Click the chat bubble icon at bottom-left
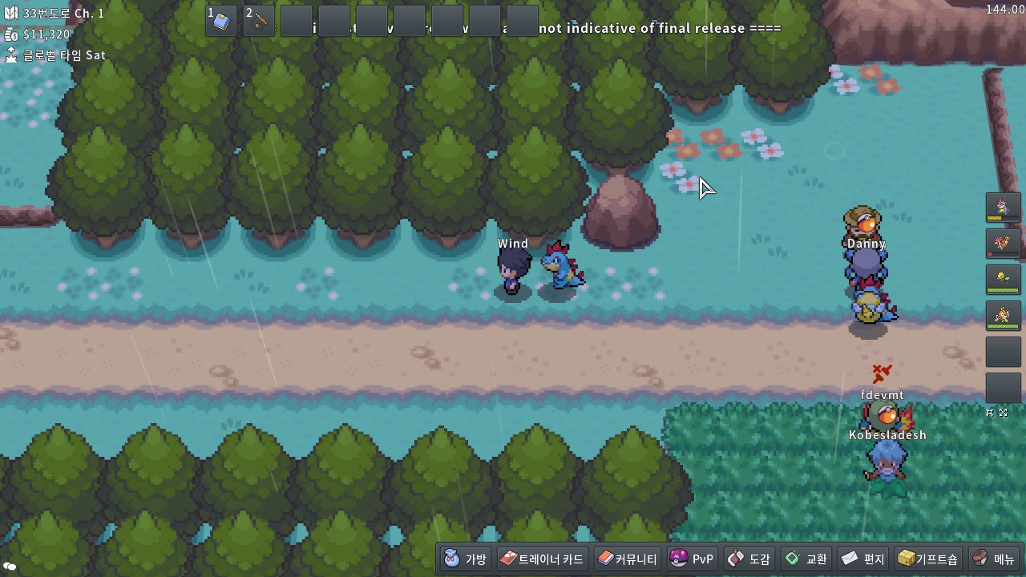The image size is (1026, 577). (10, 567)
